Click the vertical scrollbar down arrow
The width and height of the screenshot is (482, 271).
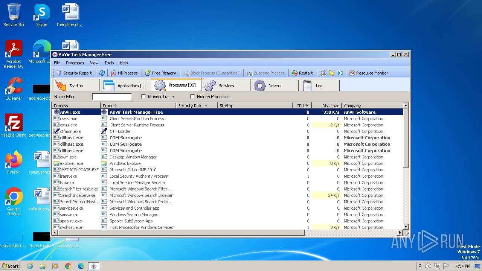click(406, 227)
